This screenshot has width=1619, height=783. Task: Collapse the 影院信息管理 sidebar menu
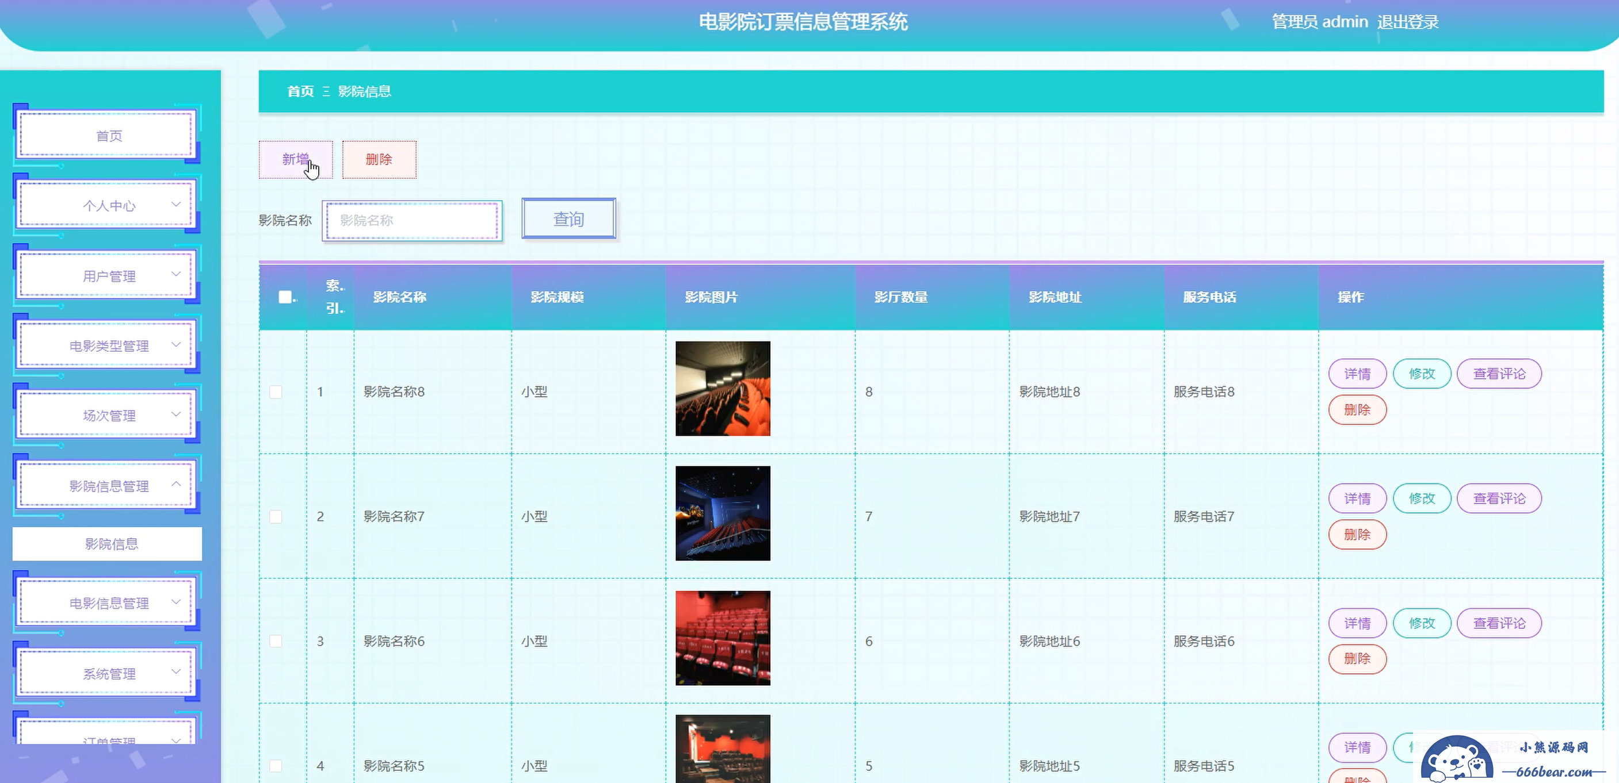point(107,486)
